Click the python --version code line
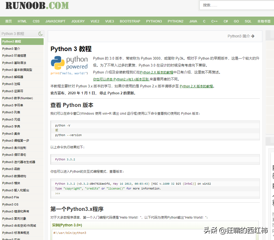 [68, 135]
